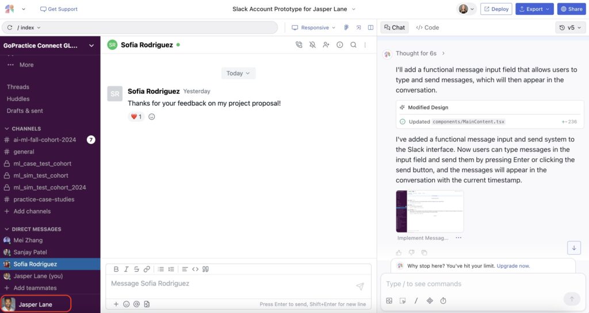Viewport: 589px width, 313px height.
Task: Open the Today date dropdown
Action: click(238, 73)
